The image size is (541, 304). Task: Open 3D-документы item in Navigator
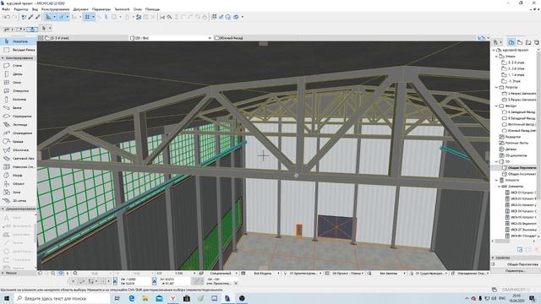tap(516, 155)
